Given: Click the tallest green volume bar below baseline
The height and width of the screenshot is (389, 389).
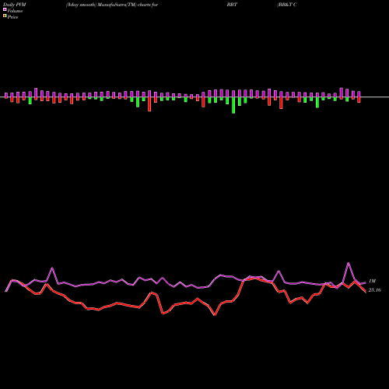Looking at the screenshot, I should [x=233, y=105].
